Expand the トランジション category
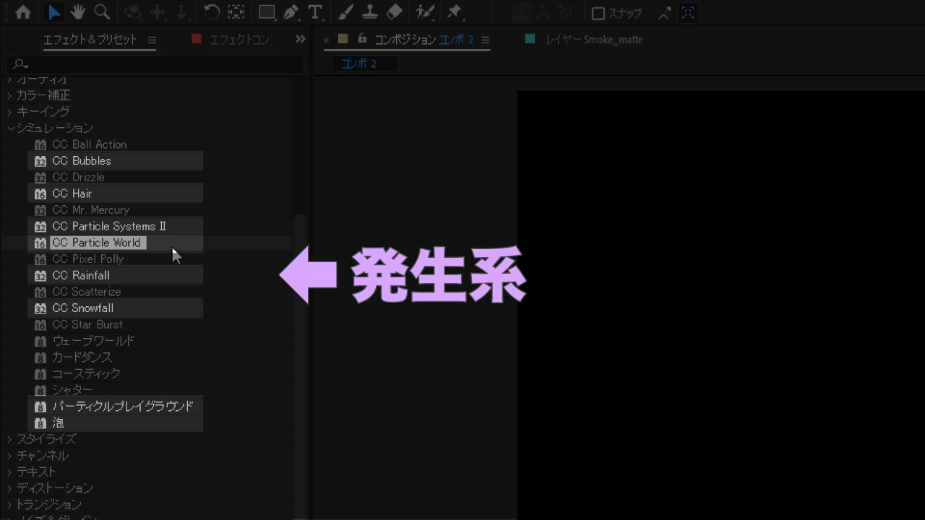Image resolution: width=925 pixels, height=520 pixels. click(x=9, y=505)
